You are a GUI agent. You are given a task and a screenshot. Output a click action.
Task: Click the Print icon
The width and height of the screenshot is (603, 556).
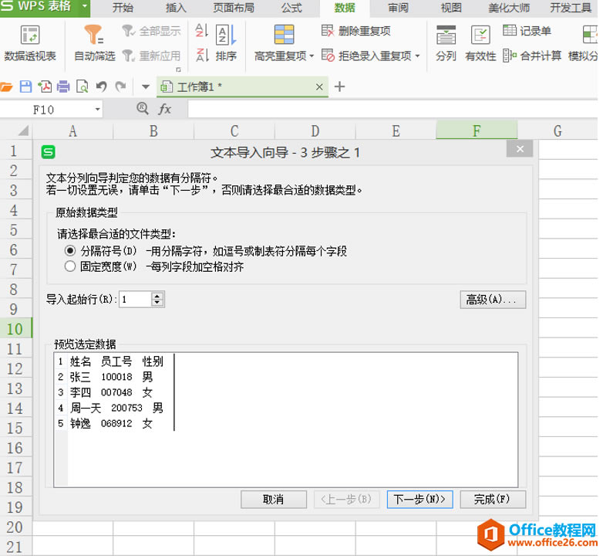[63, 86]
